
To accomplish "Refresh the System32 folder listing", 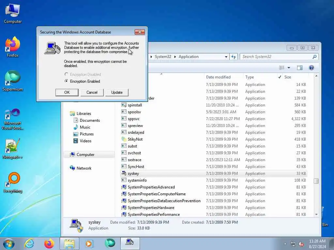I will (x=234, y=57).
